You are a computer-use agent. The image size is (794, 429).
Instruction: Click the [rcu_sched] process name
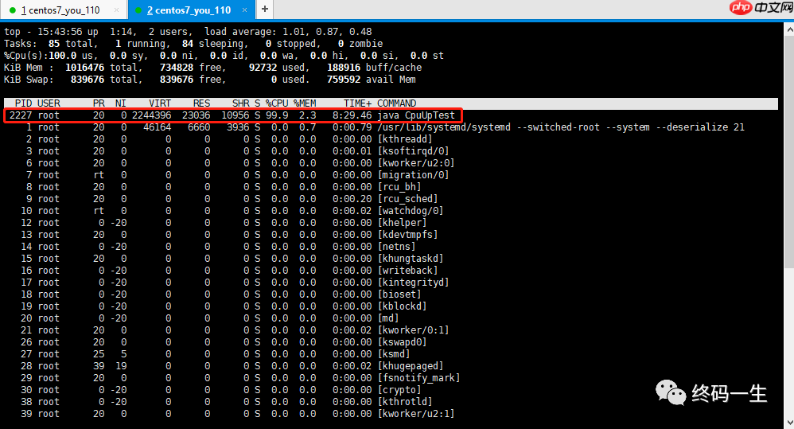[x=407, y=199]
